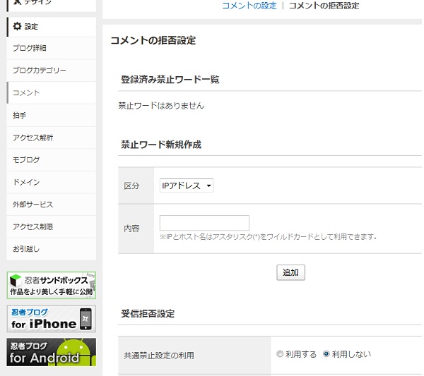Screen dimensions: 424x376
Task: Open モブログ in the sidebar
Action: coord(52,160)
